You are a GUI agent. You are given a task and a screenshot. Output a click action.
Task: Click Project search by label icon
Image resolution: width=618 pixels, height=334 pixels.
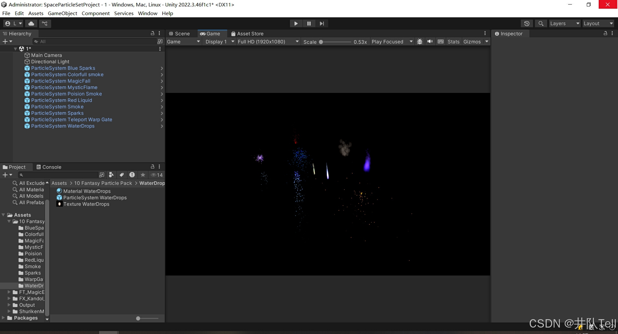[122, 175]
